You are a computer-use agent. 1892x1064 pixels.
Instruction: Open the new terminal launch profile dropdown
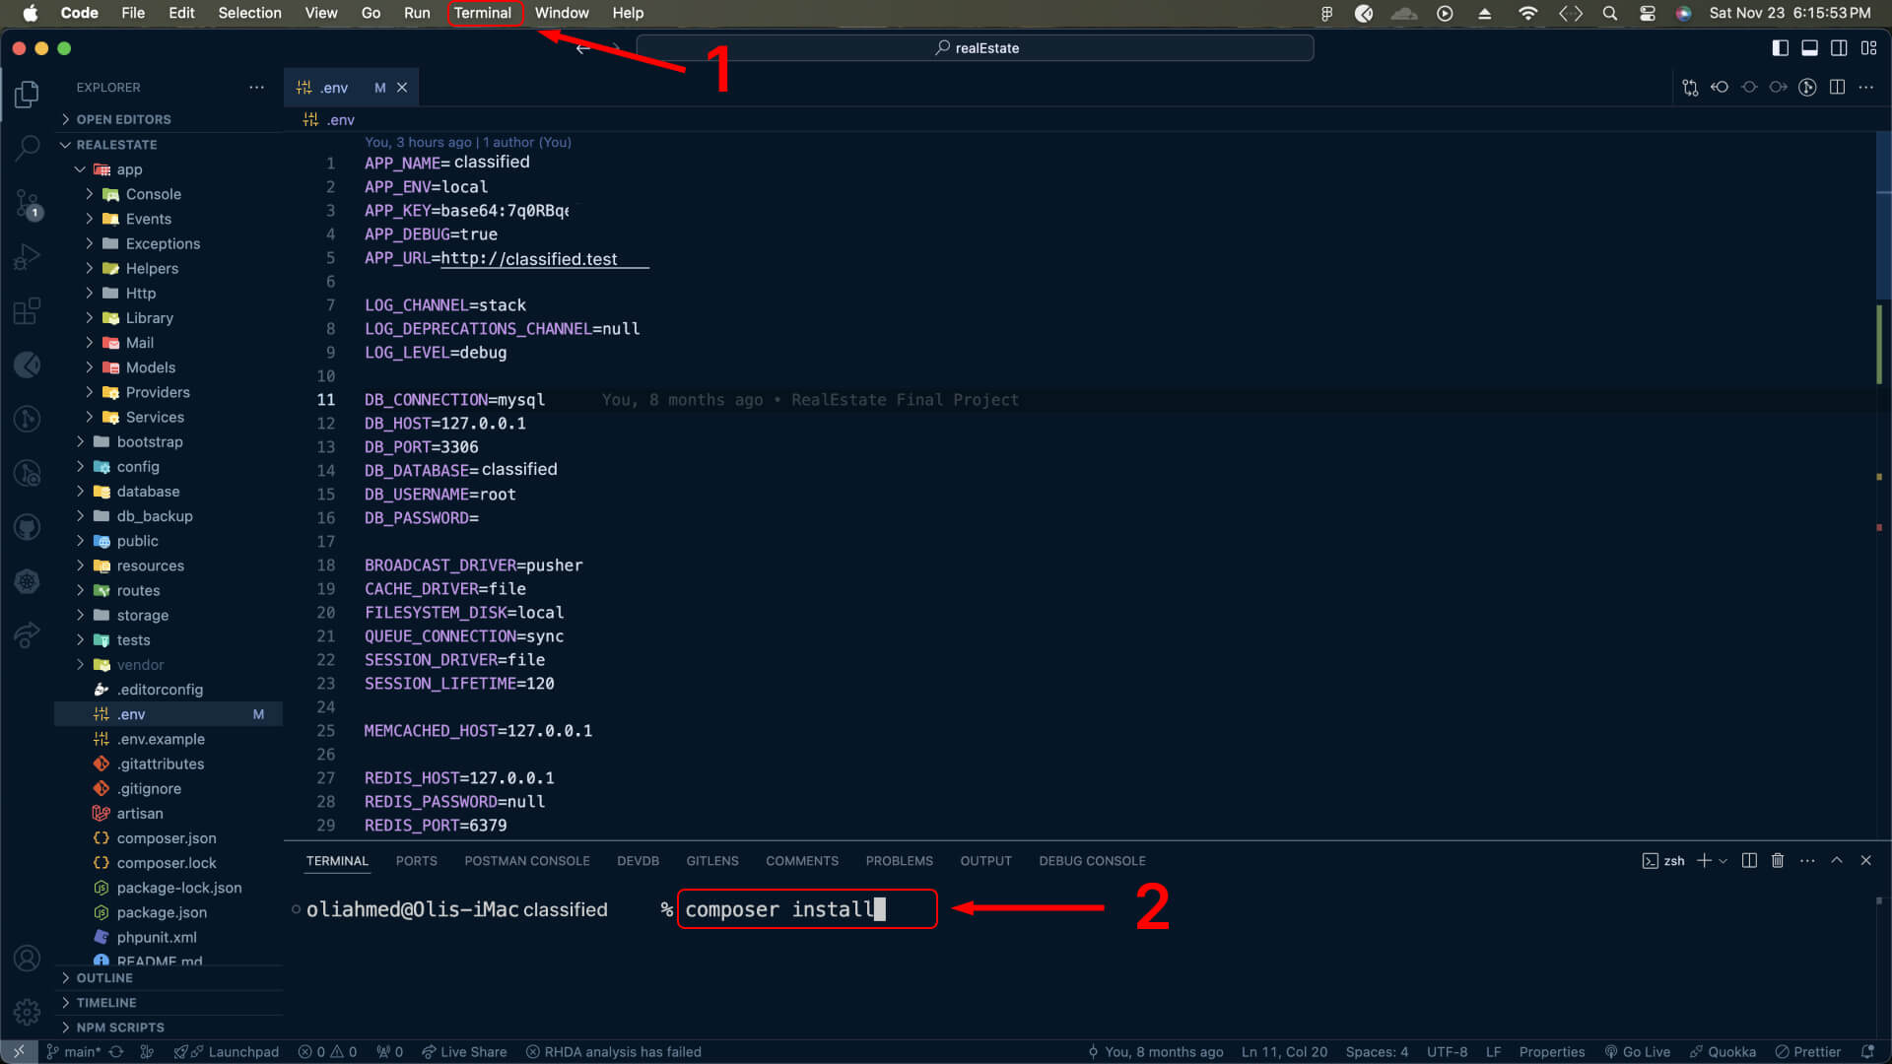(x=1723, y=861)
